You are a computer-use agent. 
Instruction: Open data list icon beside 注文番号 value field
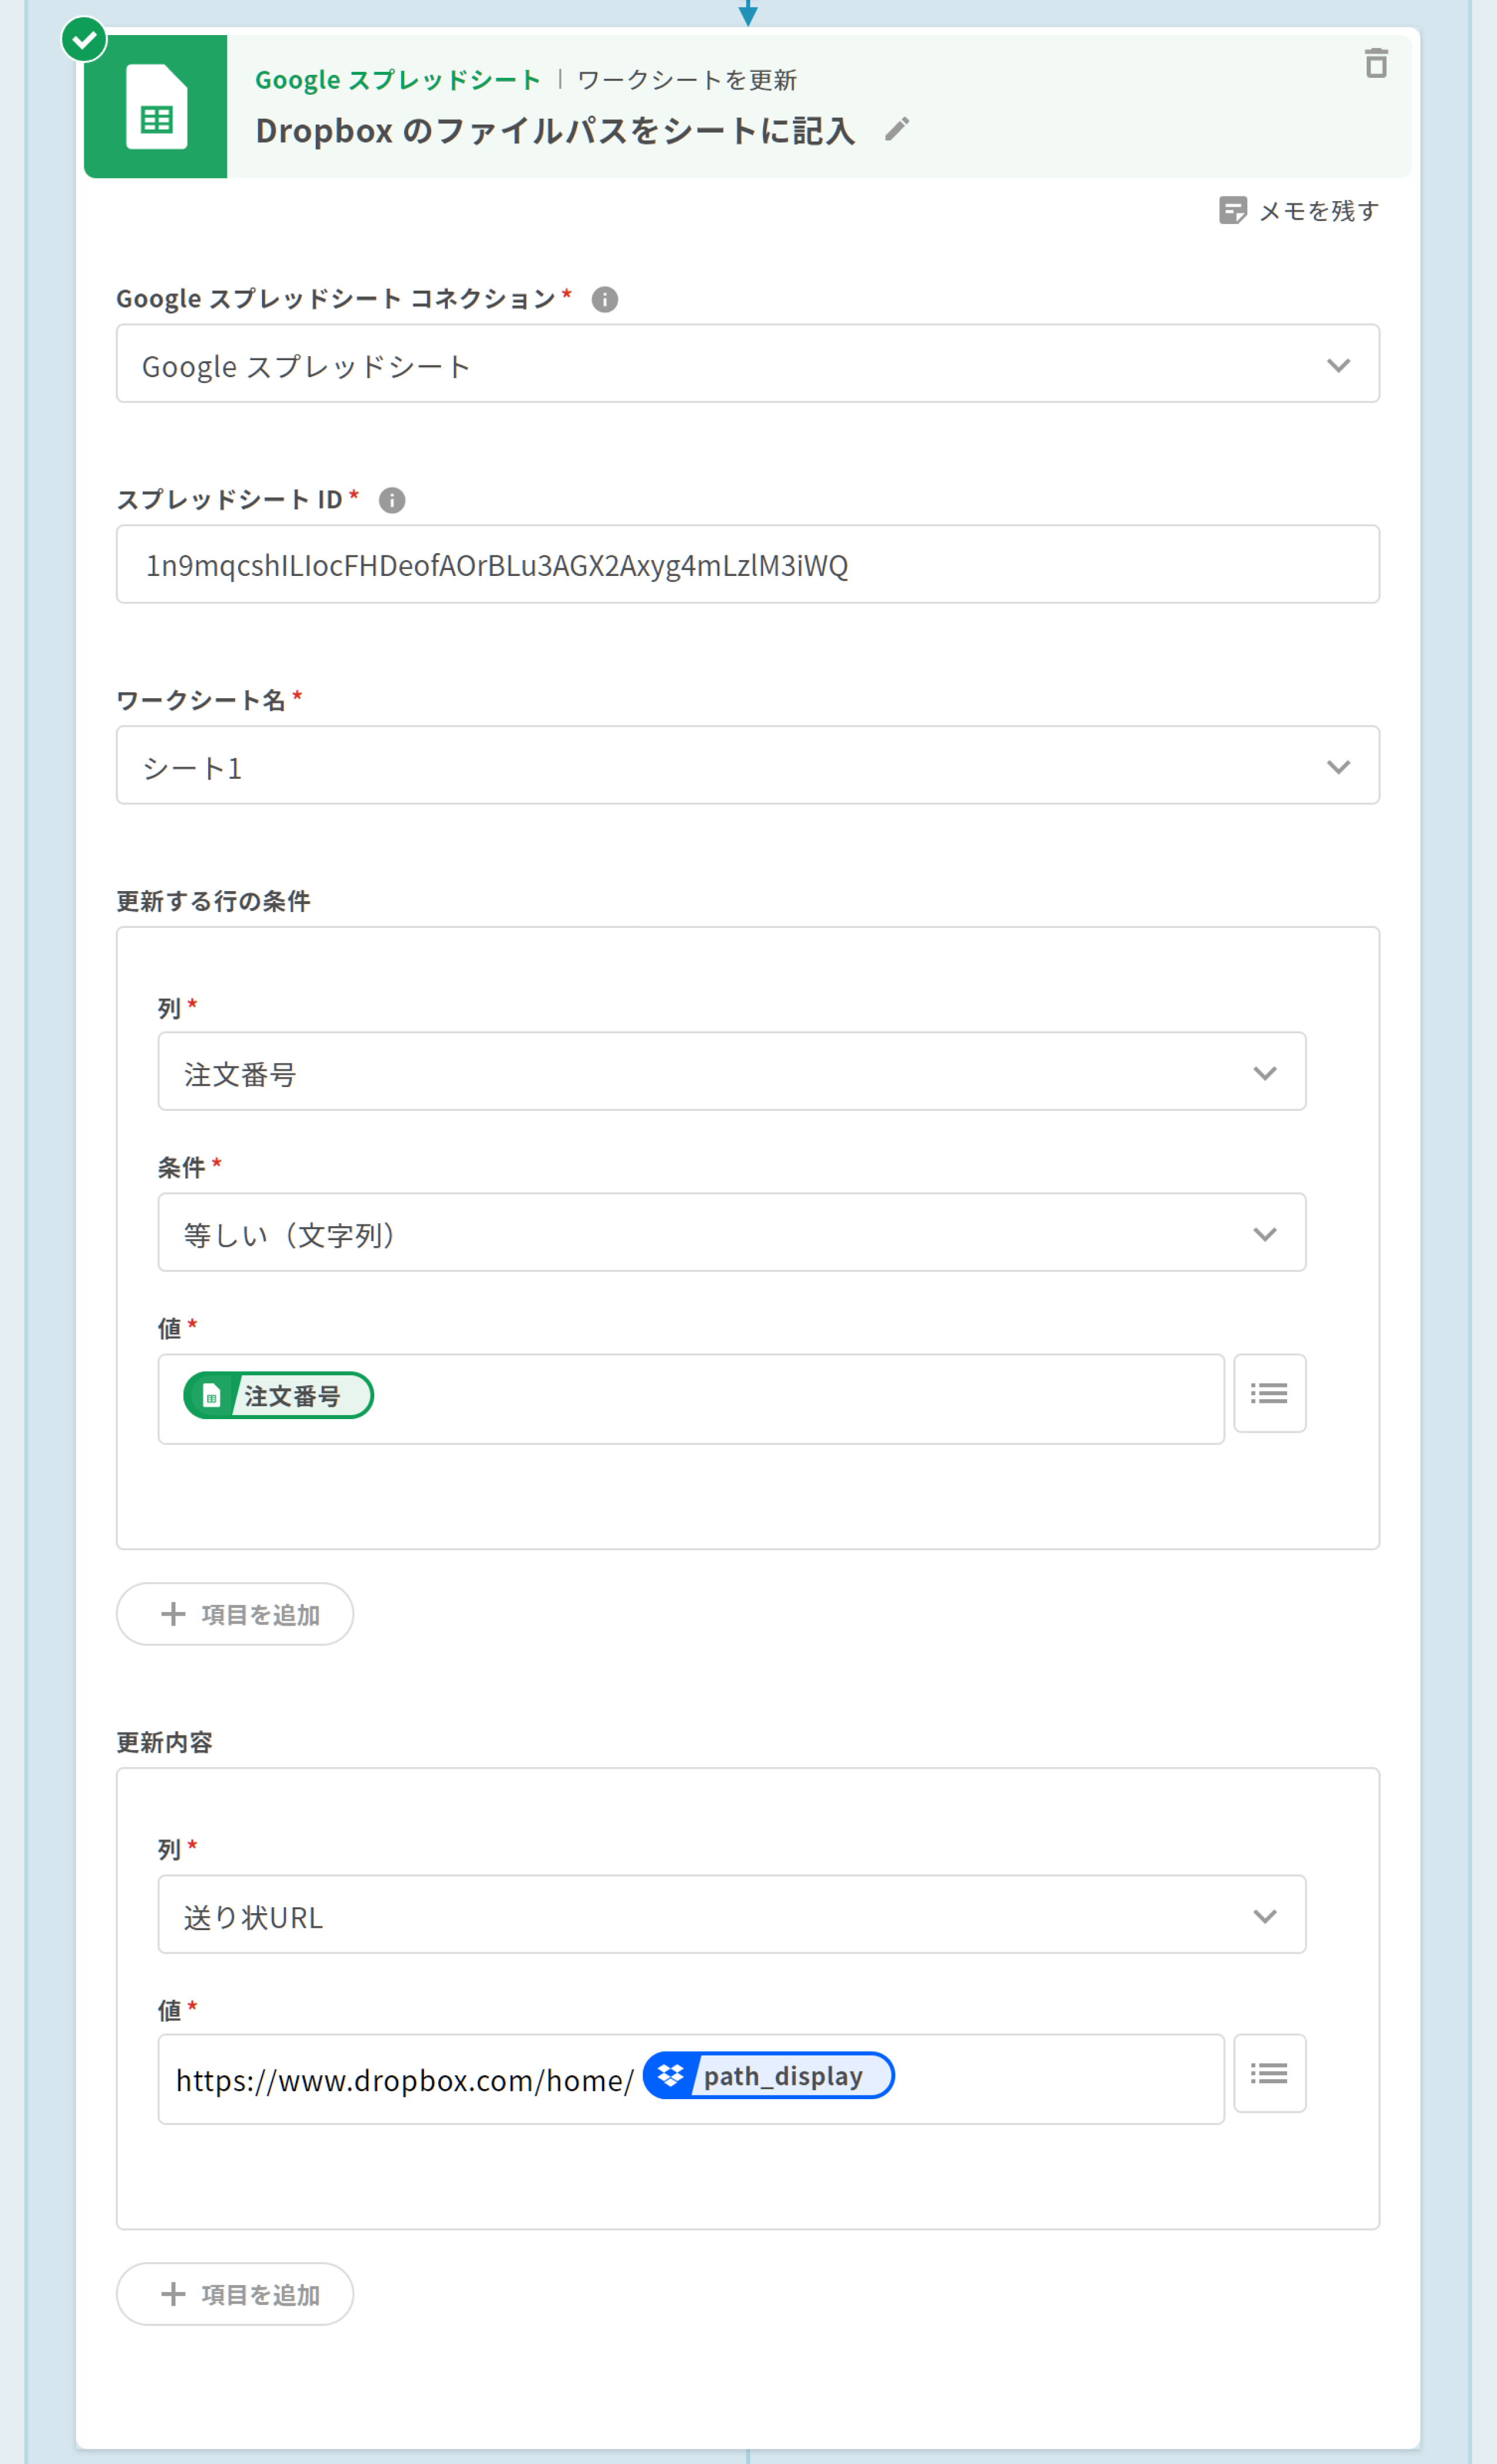1269,1393
